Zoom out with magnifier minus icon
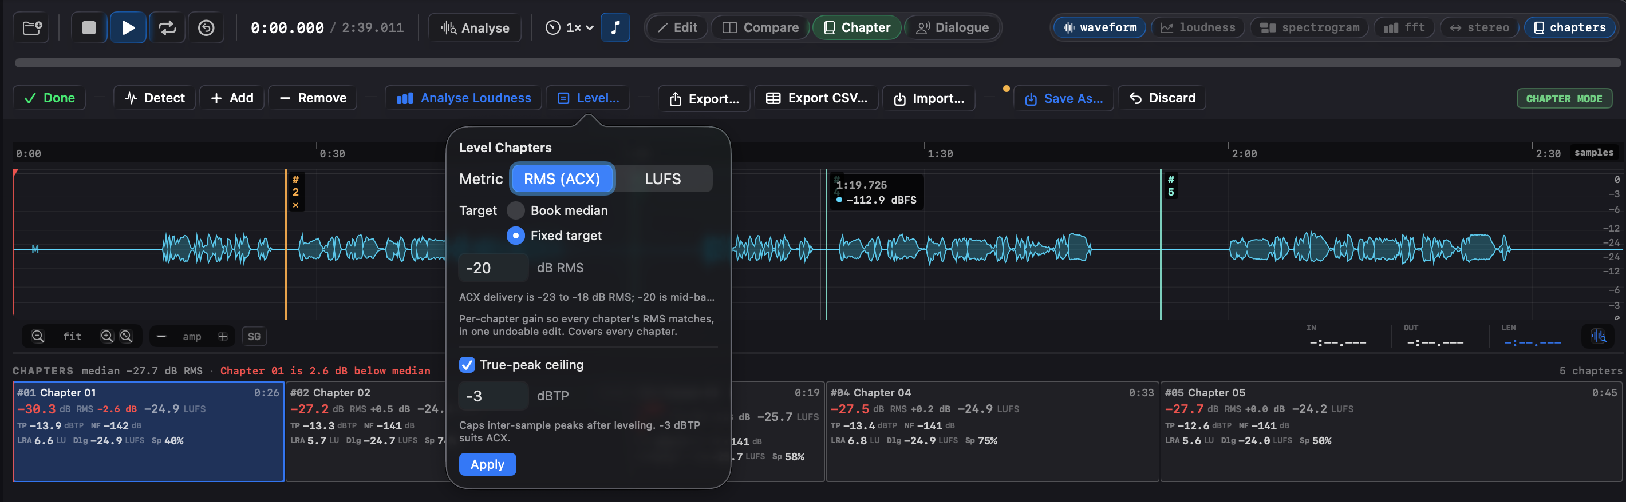Image resolution: width=1626 pixels, height=502 pixels. point(38,337)
